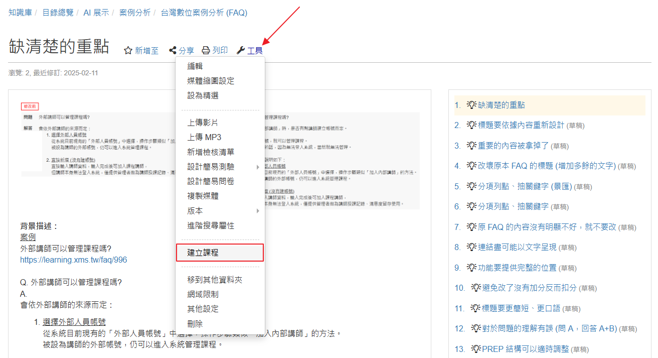Open the learning.xms.tw/faq/996 link
The image size is (658, 358).
point(73,260)
